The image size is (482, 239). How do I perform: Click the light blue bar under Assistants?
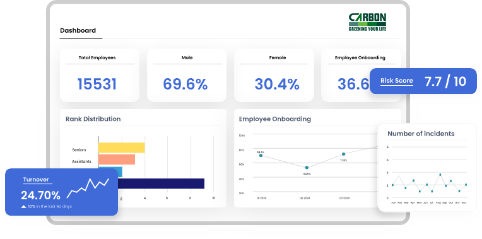(x=110, y=172)
